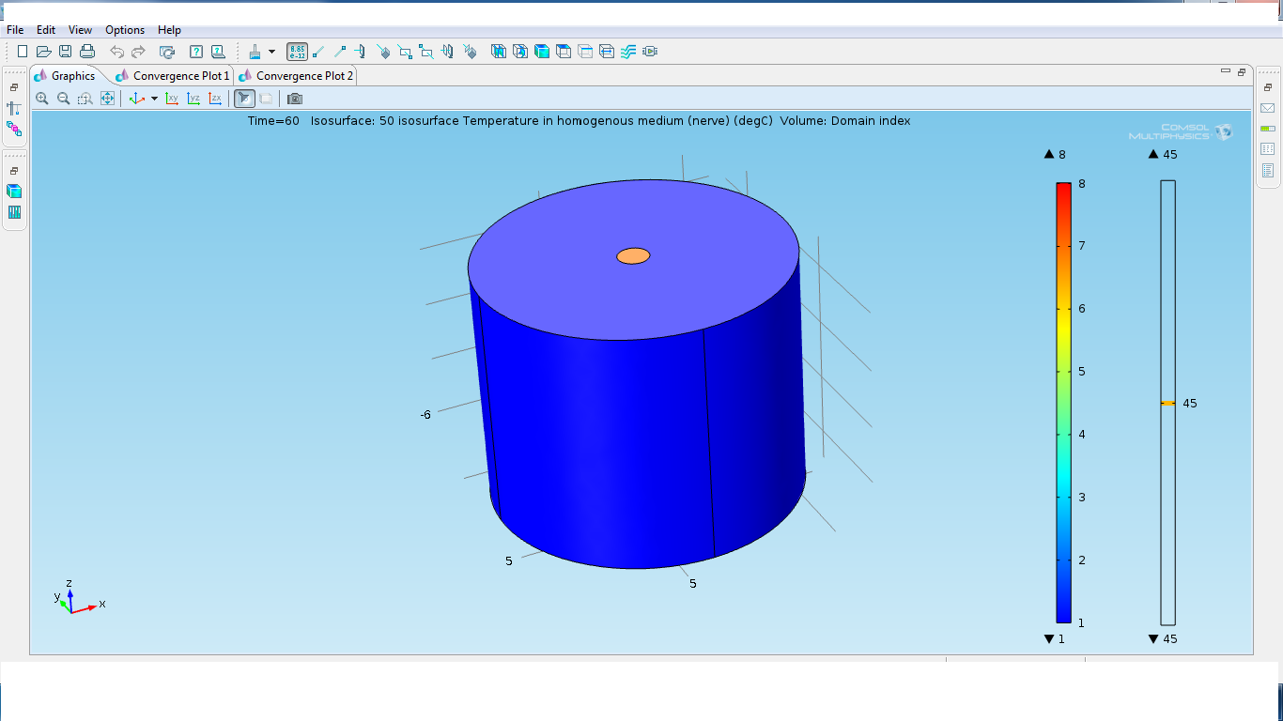Screen dimensions: 1283x721
Task: Expand the brush tool dropdown arrow
Action: (271, 52)
